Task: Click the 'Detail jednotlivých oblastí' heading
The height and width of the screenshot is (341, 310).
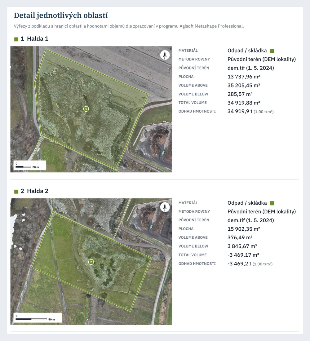Action: [x=61, y=15]
